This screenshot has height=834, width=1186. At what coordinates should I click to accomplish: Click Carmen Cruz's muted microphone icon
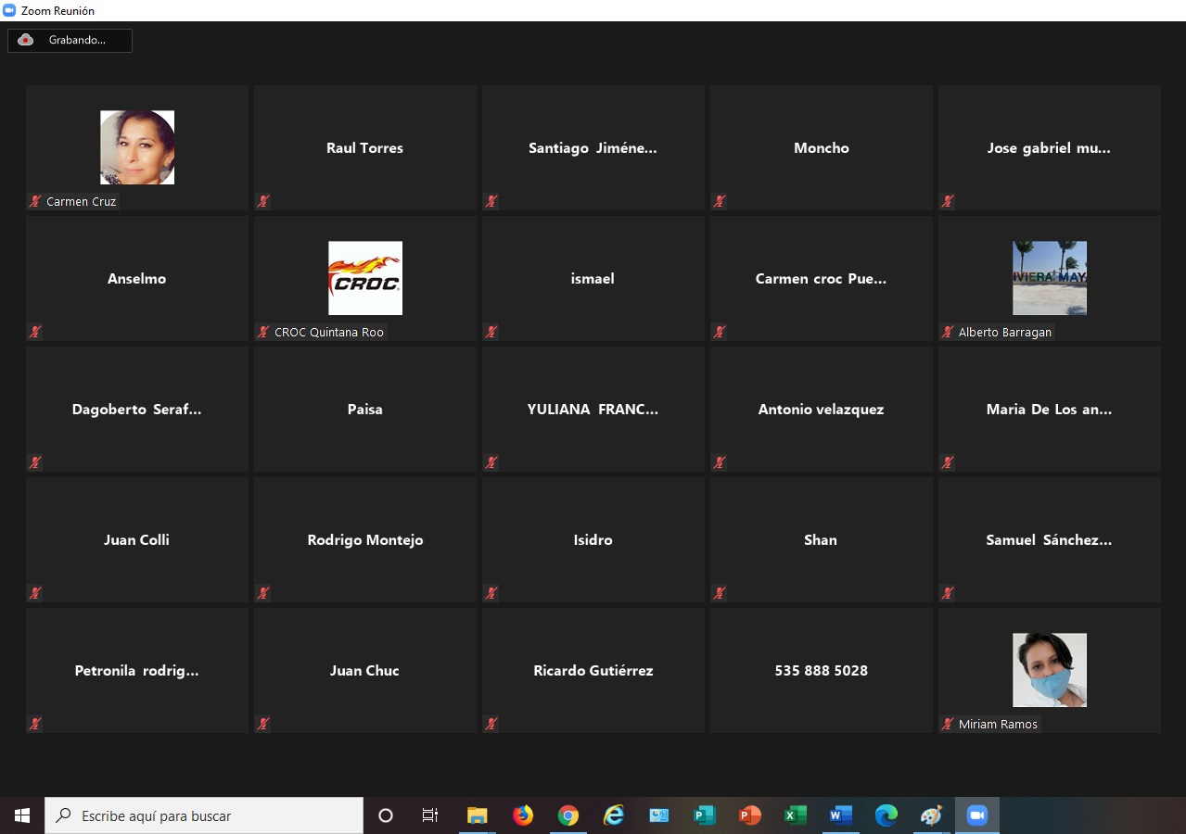35,201
